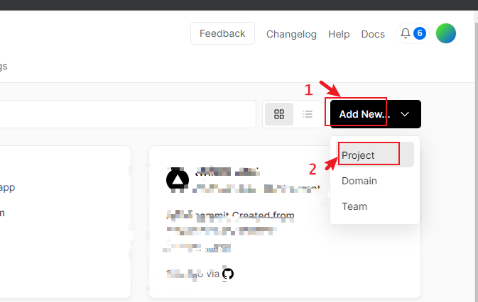This screenshot has height=302, width=478.
Task: Focus the project search field
Action: tap(128, 114)
